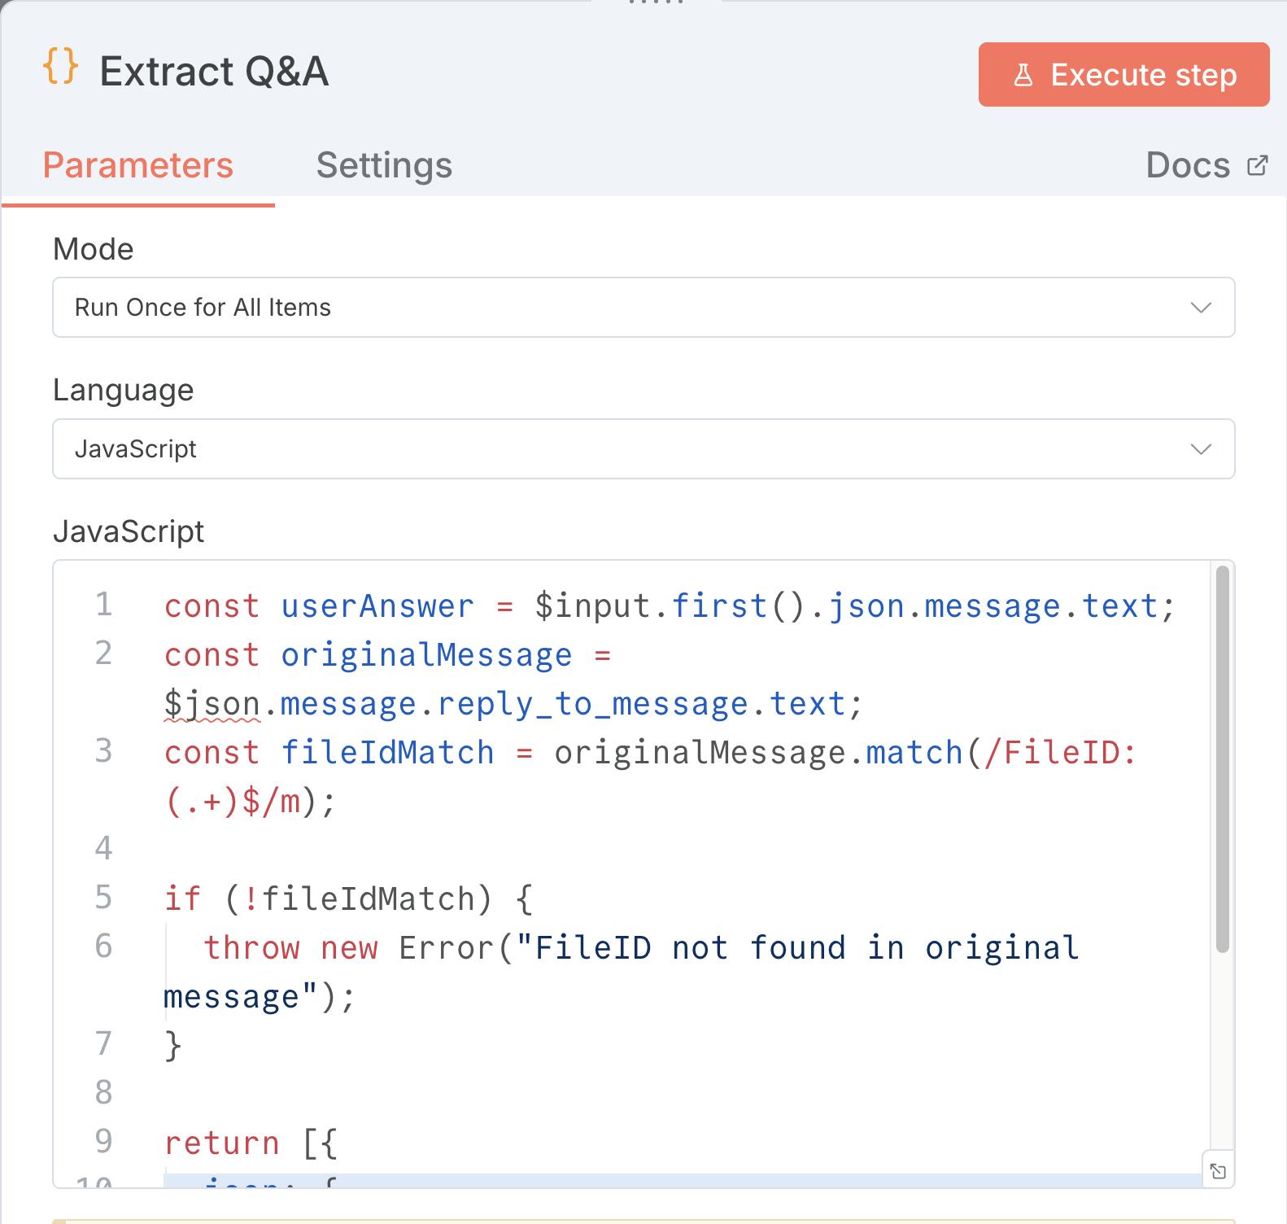
Task: Click the curly-braces Code node icon
Action: pyautogui.click(x=61, y=67)
